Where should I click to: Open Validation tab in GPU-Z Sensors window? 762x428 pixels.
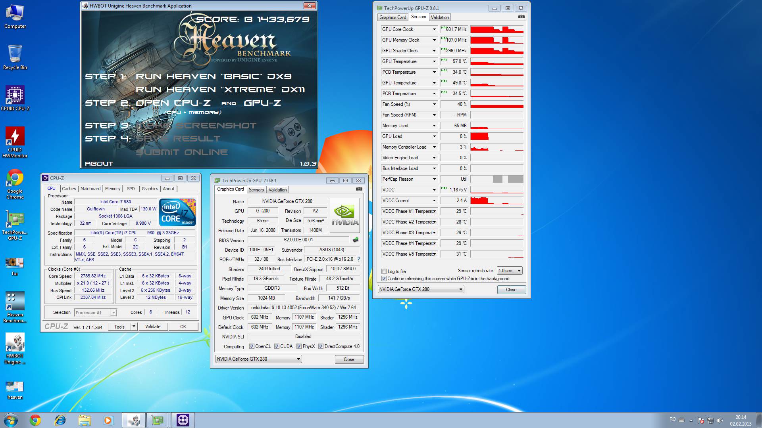coord(440,17)
